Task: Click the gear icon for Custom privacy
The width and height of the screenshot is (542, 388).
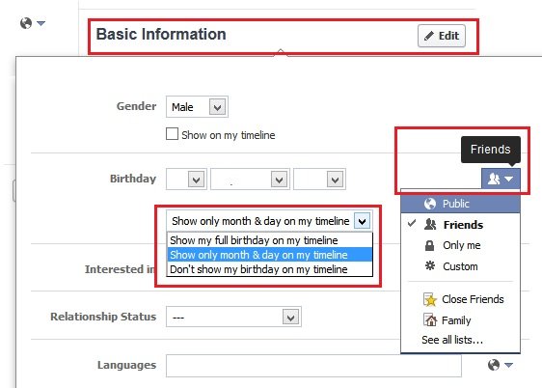Action: (x=430, y=266)
